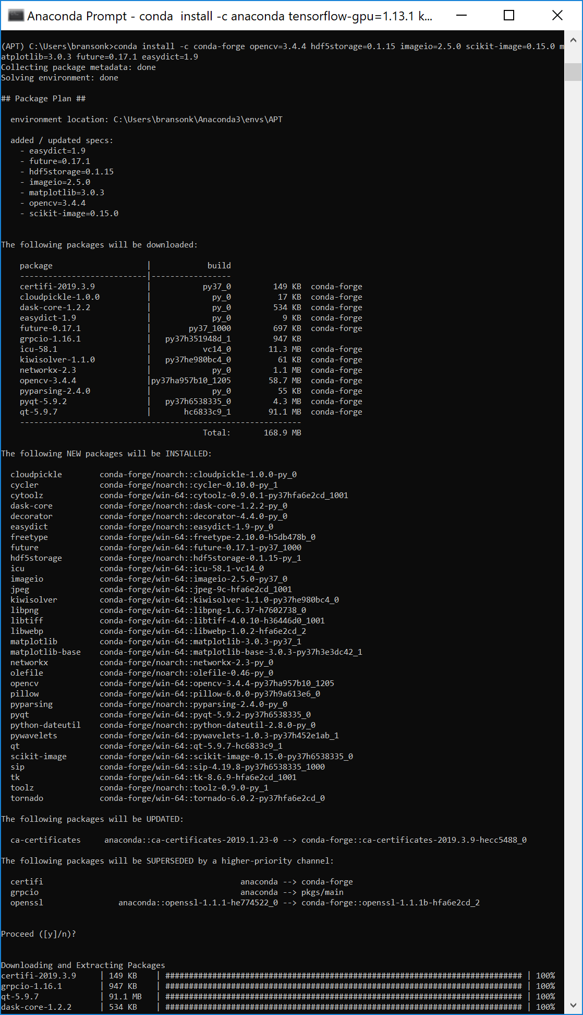
Task: Click the 'libtiff' package row
Action: 167,621
